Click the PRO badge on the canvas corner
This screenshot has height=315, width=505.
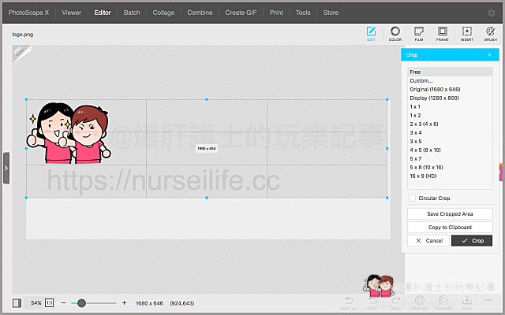19,51
